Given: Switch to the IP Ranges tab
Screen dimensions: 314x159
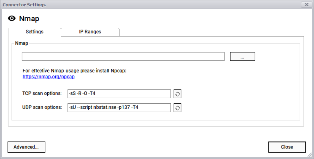Looking at the screenshot, I should (90, 32).
